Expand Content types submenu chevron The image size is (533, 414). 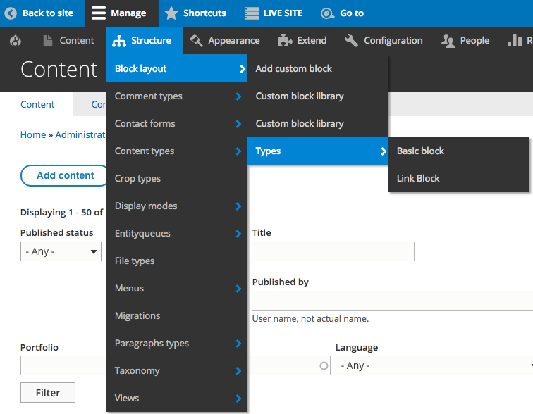pyautogui.click(x=238, y=151)
